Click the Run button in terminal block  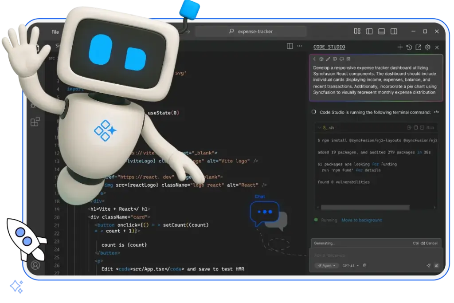[430, 127]
